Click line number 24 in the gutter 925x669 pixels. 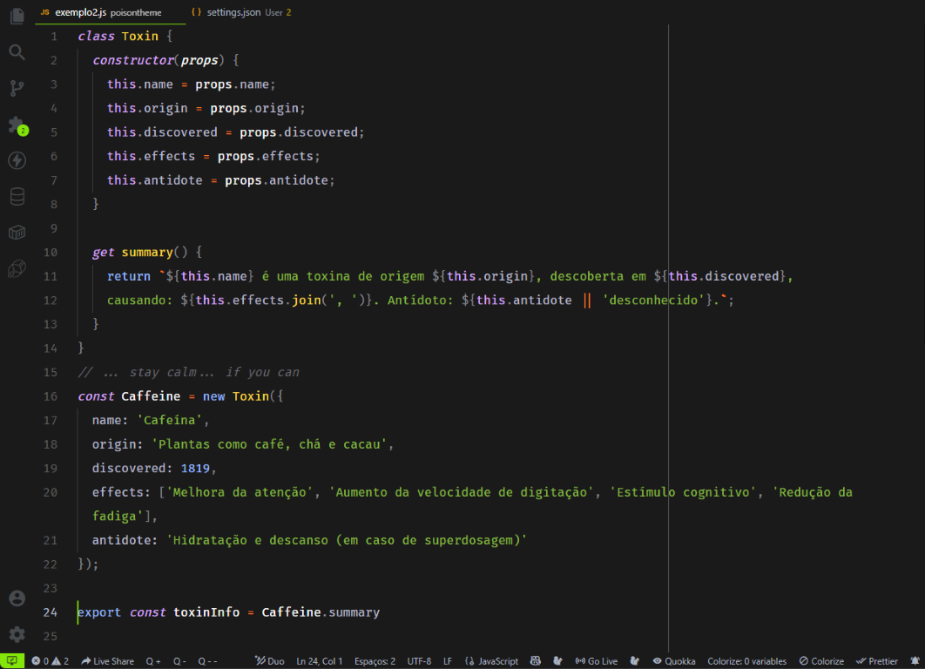(51, 612)
